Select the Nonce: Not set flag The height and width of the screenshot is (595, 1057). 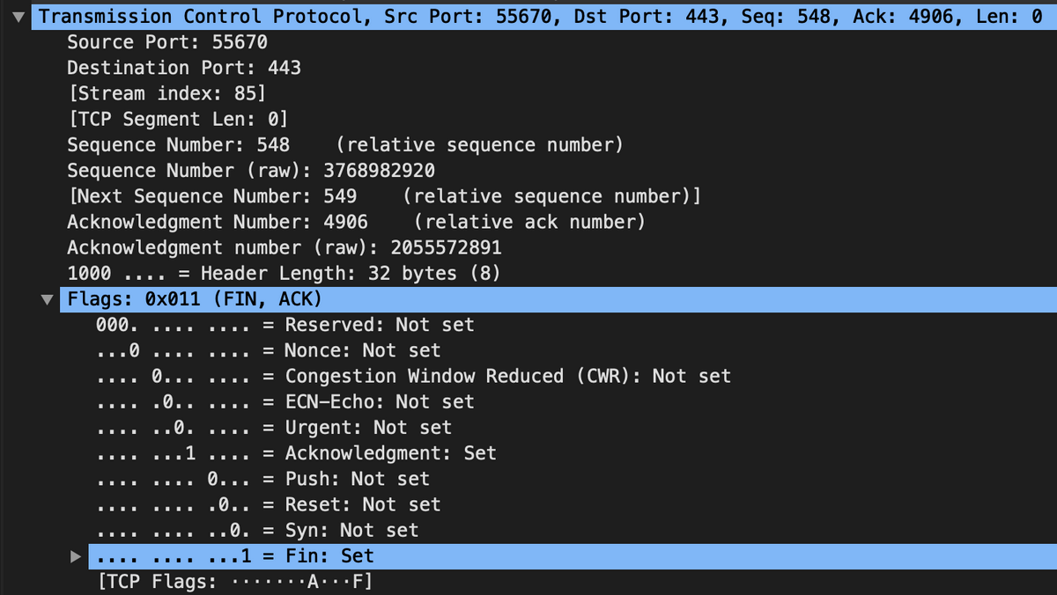click(x=268, y=350)
